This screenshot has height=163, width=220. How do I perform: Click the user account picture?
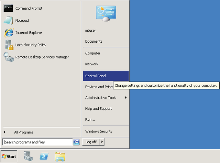pyautogui.click(x=106, y=13)
